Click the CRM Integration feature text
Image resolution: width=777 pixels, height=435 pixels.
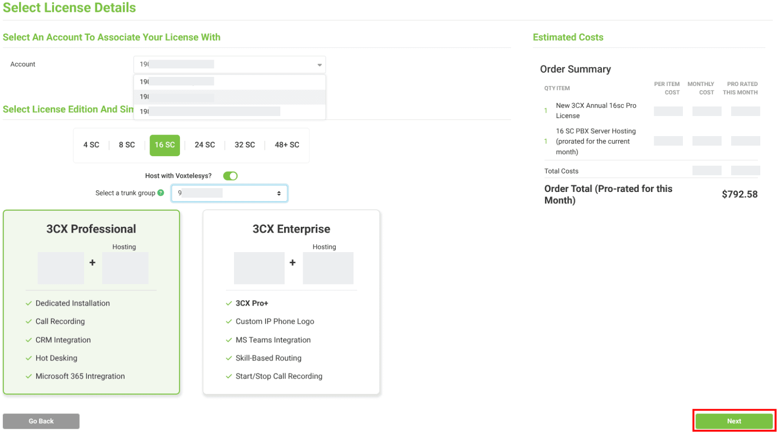click(63, 340)
